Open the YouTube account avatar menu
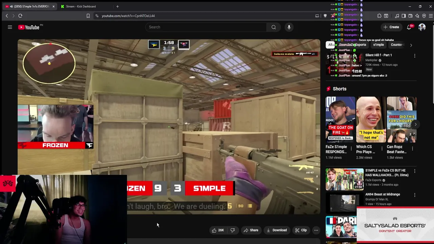This screenshot has height=244, width=434. point(422,27)
